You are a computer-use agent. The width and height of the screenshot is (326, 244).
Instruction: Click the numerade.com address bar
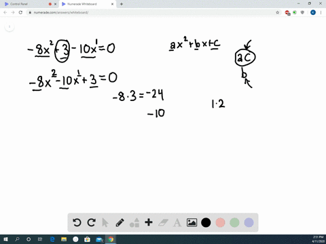154,12
